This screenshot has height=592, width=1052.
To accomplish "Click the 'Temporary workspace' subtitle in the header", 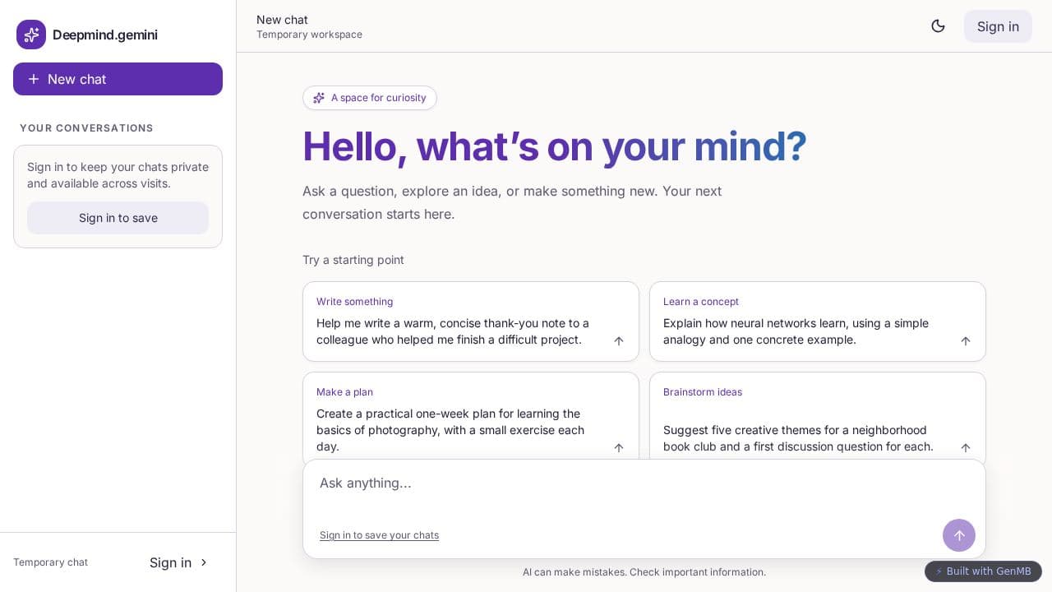I will pos(309,35).
